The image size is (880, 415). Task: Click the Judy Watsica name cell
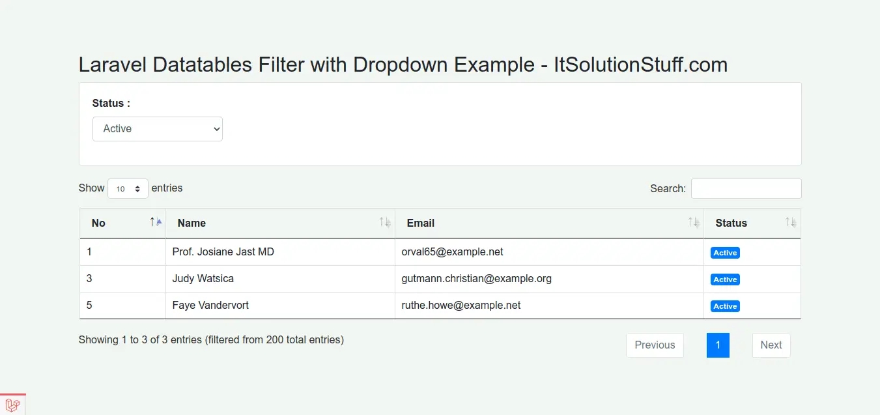pos(203,279)
